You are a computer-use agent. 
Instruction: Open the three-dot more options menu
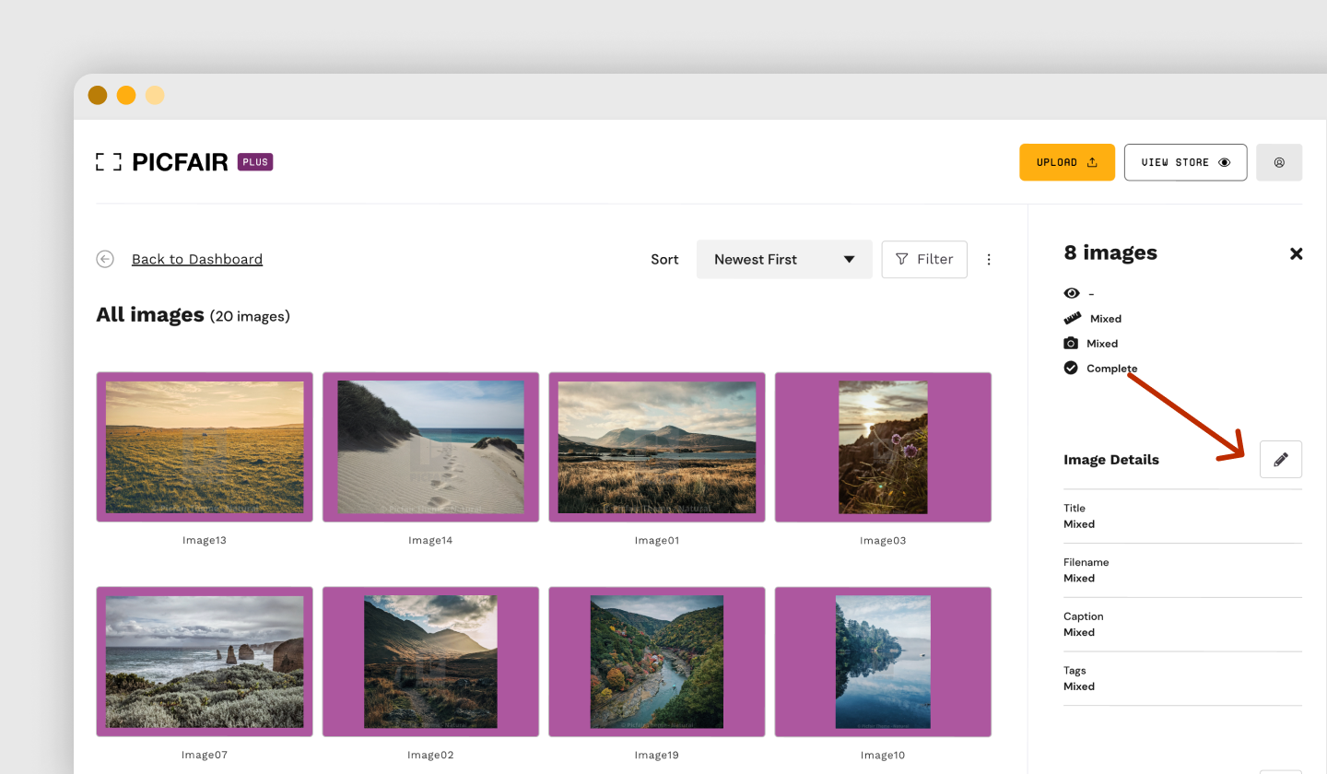[x=989, y=259]
